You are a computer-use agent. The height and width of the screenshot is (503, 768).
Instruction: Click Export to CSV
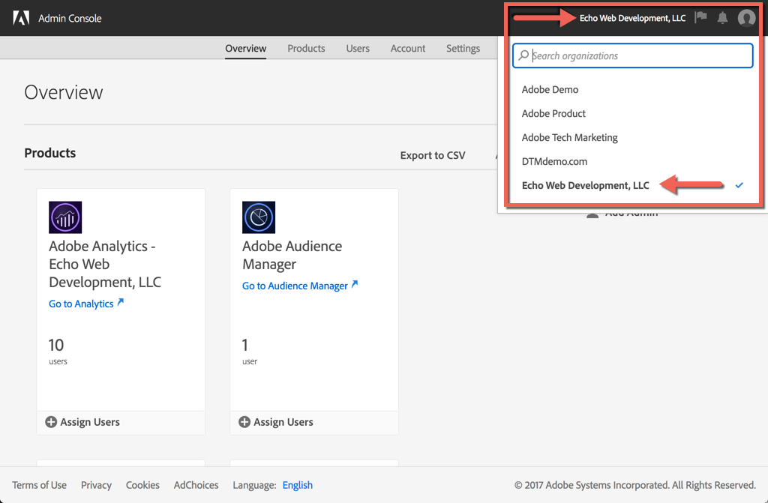click(x=433, y=155)
